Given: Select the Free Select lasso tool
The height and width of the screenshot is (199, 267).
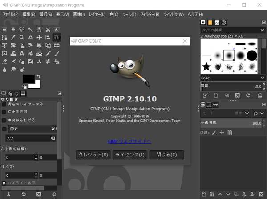Looking at the screenshot, I should pos(22,30).
